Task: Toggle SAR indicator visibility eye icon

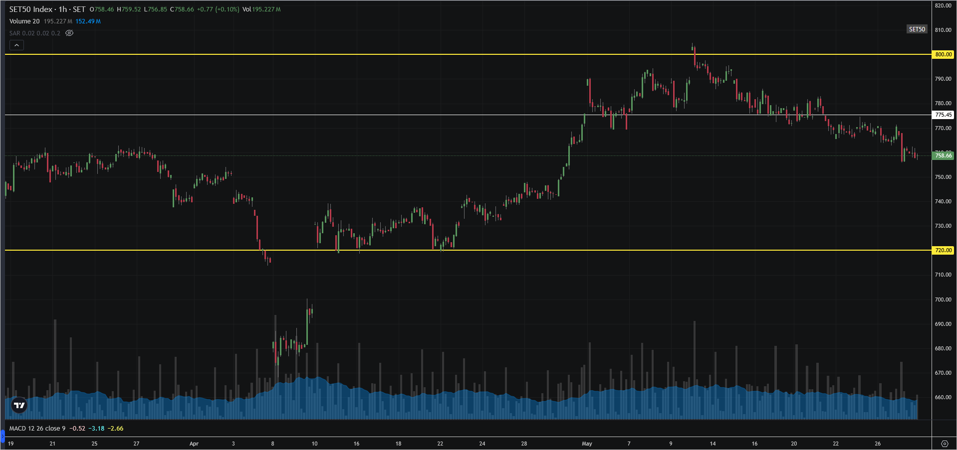Action: pyautogui.click(x=69, y=33)
